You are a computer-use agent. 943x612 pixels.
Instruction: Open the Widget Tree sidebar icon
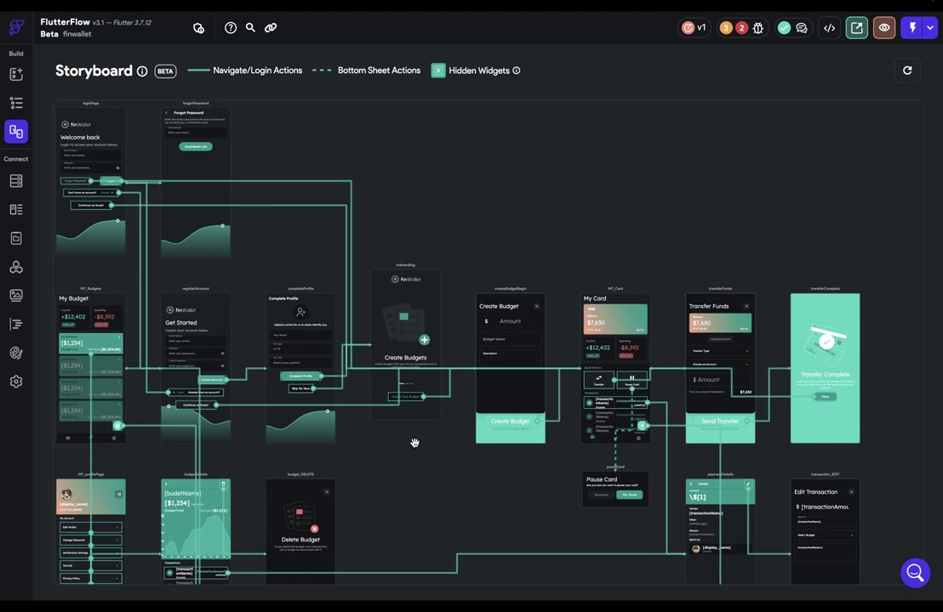point(16,103)
